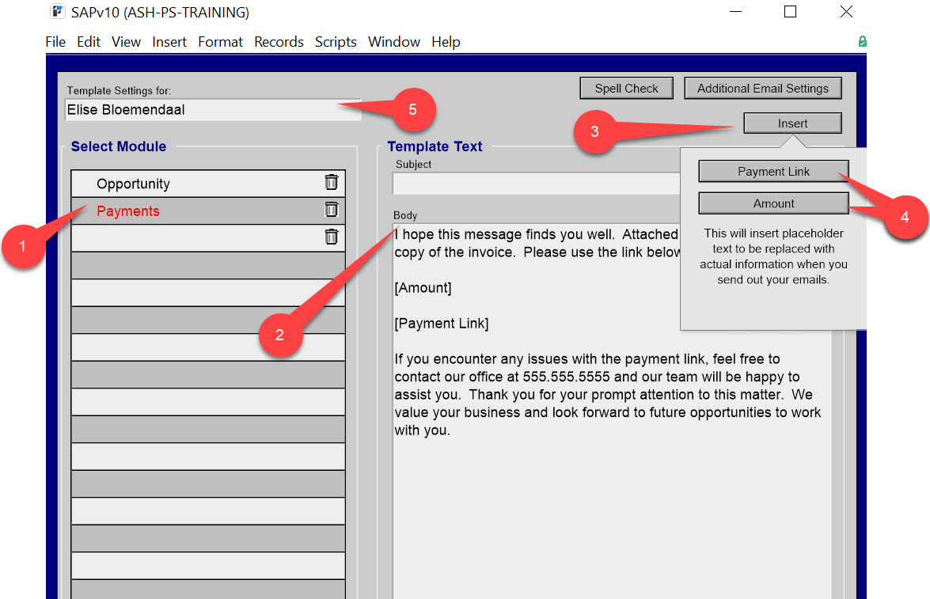Click the Template Settings name field
The height and width of the screenshot is (599, 930).
point(213,110)
